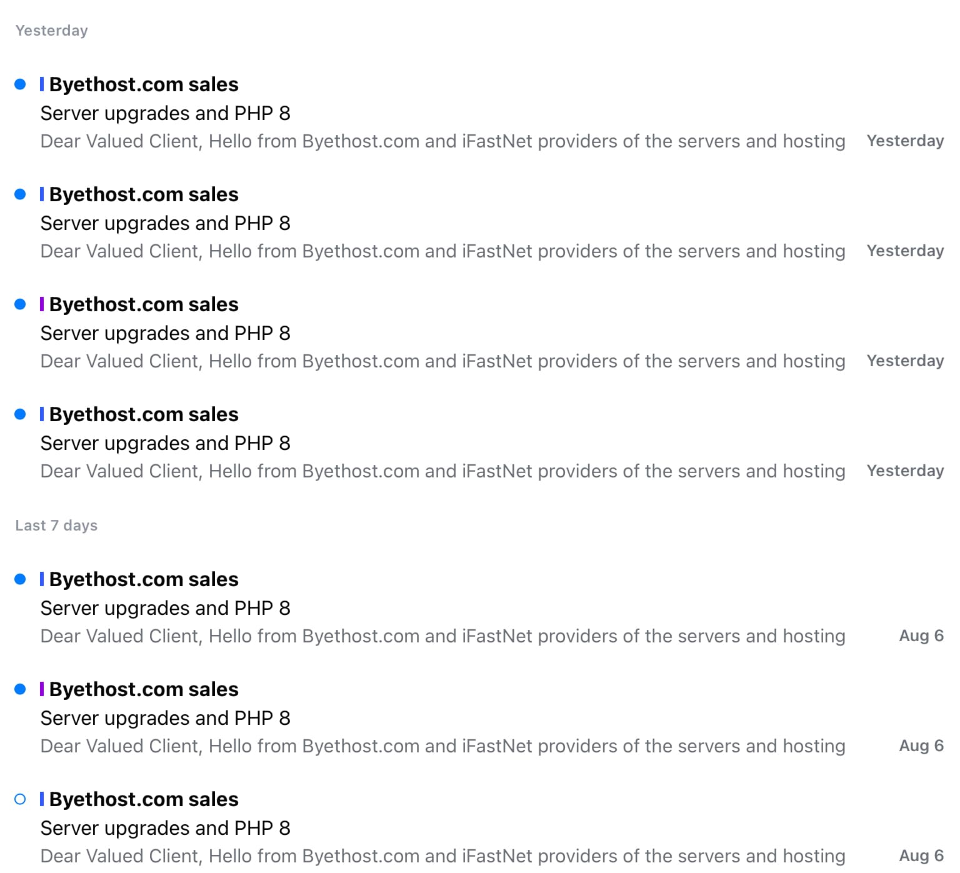Click Aug 6 date on first Last 7 days email
This screenshot has height=873, width=960.
click(x=921, y=636)
